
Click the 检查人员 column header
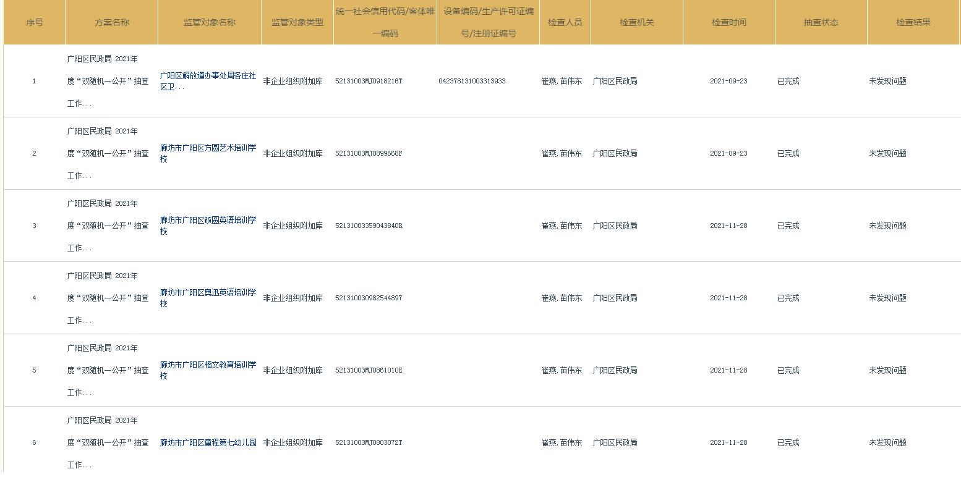(565, 22)
